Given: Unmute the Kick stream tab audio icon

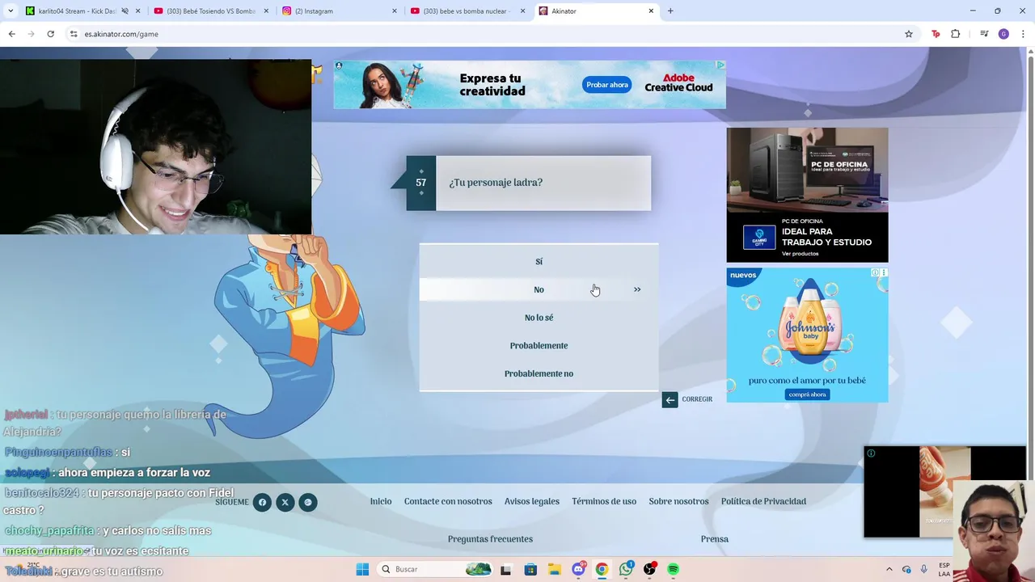Looking at the screenshot, I should 125,11.
